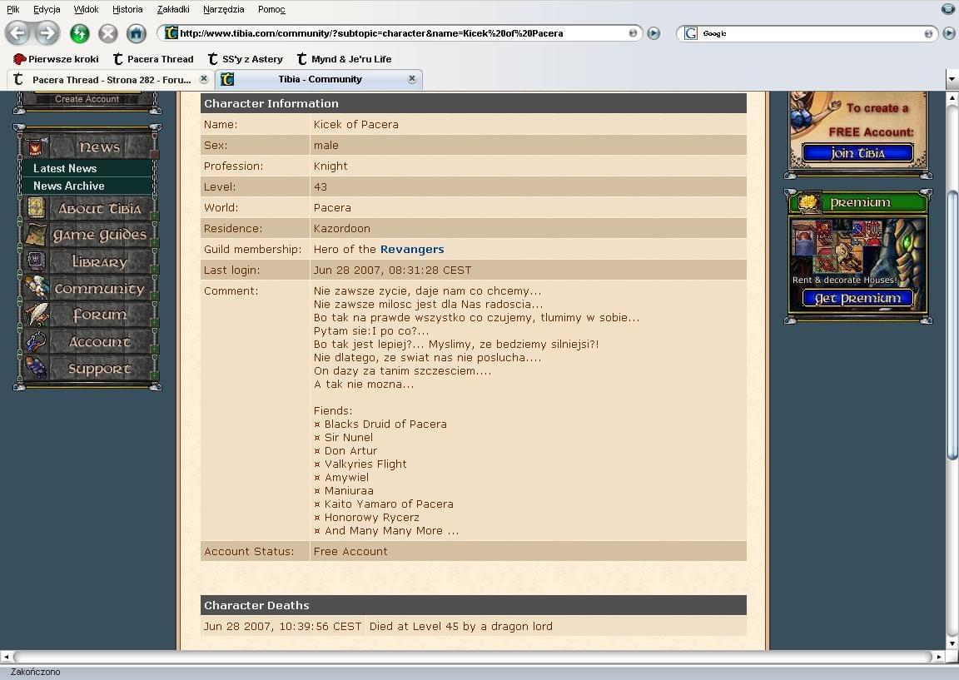Click the Google search engine icon
The height and width of the screenshot is (680, 959).
(x=690, y=33)
